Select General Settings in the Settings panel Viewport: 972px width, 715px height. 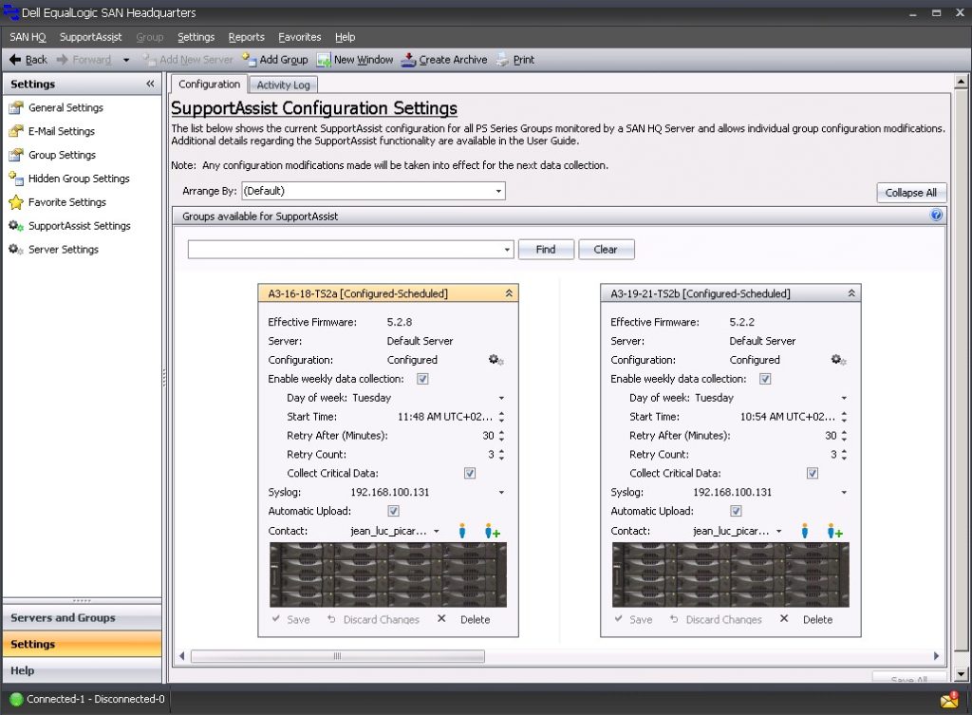pyautogui.click(x=65, y=107)
